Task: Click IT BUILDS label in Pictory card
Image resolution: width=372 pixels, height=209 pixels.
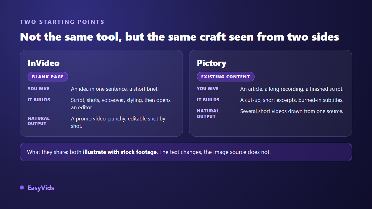Action: [x=208, y=100]
